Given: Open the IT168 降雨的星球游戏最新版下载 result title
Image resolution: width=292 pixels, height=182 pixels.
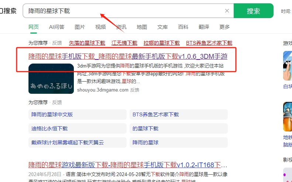Looking at the screenshot, I should click(x=128, y=165).
